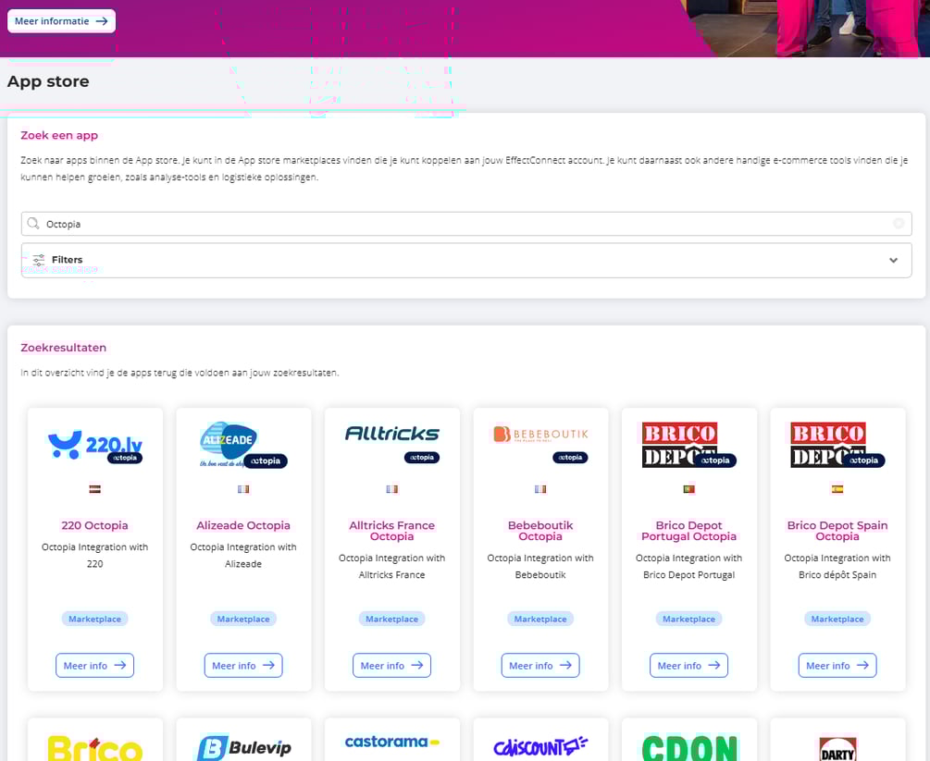Click the magnifier search icon
Viewport: 930px width, 761px height.
coord(34,224)
